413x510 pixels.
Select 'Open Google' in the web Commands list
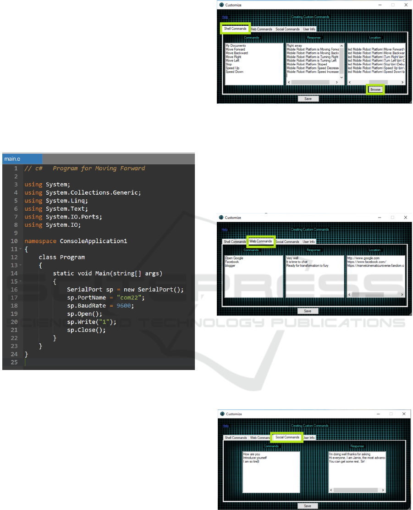point(234,258)
